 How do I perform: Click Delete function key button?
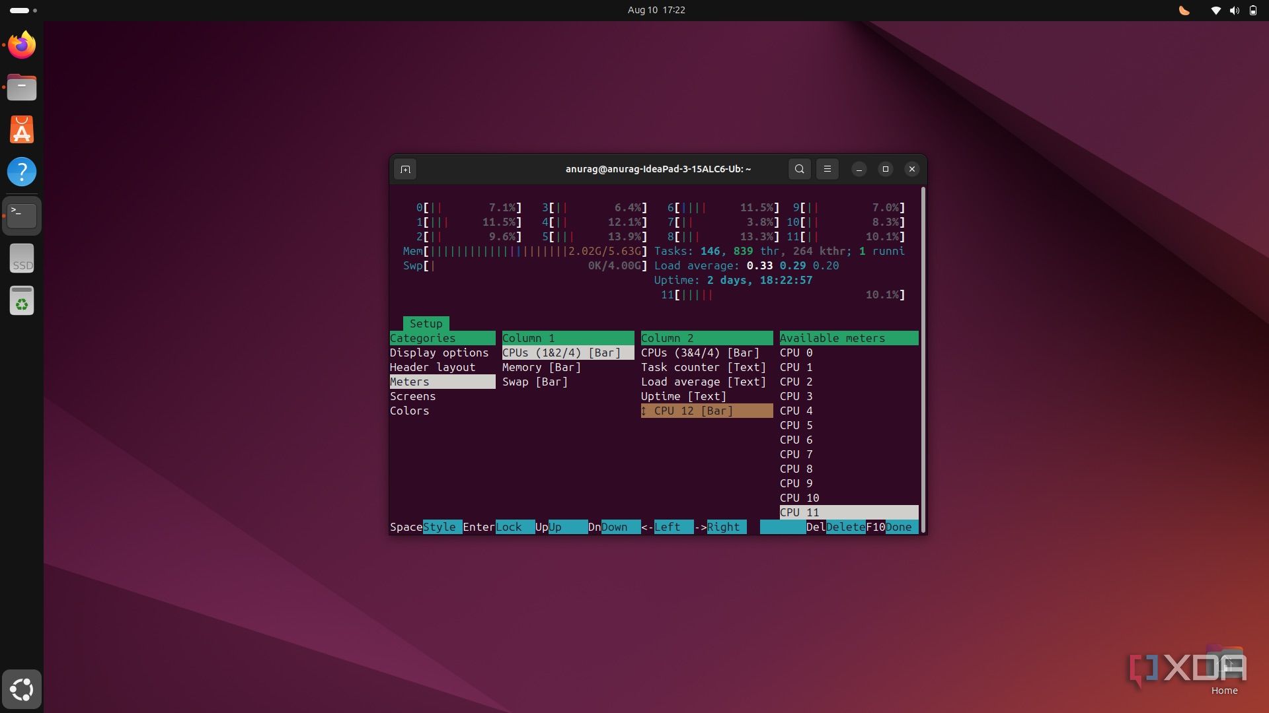click(845, 527)
